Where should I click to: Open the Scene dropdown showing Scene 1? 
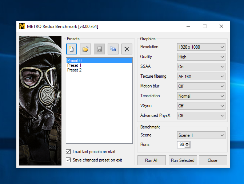click(201, 135)
